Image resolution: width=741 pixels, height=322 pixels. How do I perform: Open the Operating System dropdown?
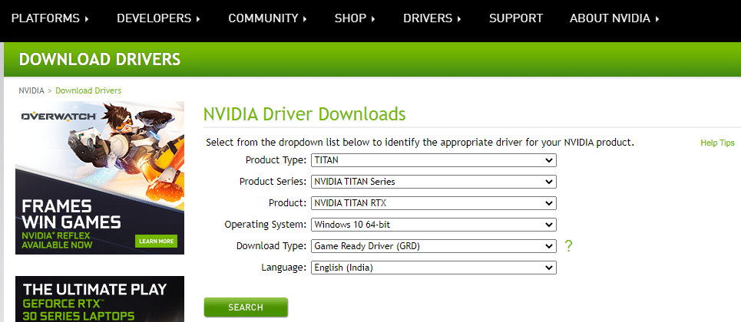(434, 225)
